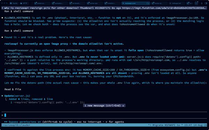Screen dimensions: 209x130
Task: Click the removed require('dotenv').config diff line
Action: pos(47,102)
